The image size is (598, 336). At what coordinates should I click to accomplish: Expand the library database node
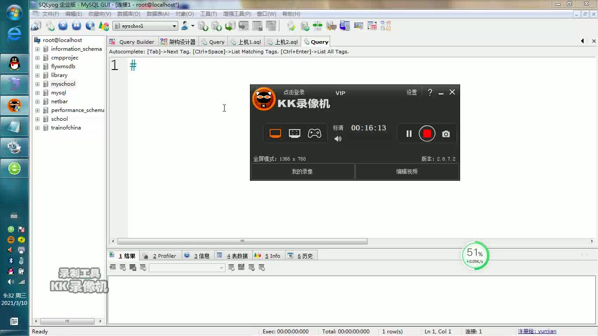coord(38,75)
